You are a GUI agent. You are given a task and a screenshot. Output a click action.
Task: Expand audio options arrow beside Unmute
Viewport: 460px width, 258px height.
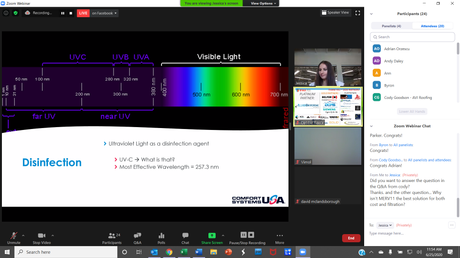pyautogui.click(x=23, y=236)
